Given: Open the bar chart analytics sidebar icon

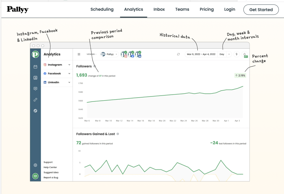Looking at the screenshot, I should click(35, 78).
